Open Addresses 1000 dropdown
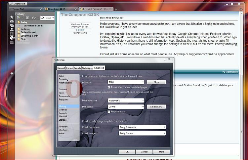 [126, 82]
